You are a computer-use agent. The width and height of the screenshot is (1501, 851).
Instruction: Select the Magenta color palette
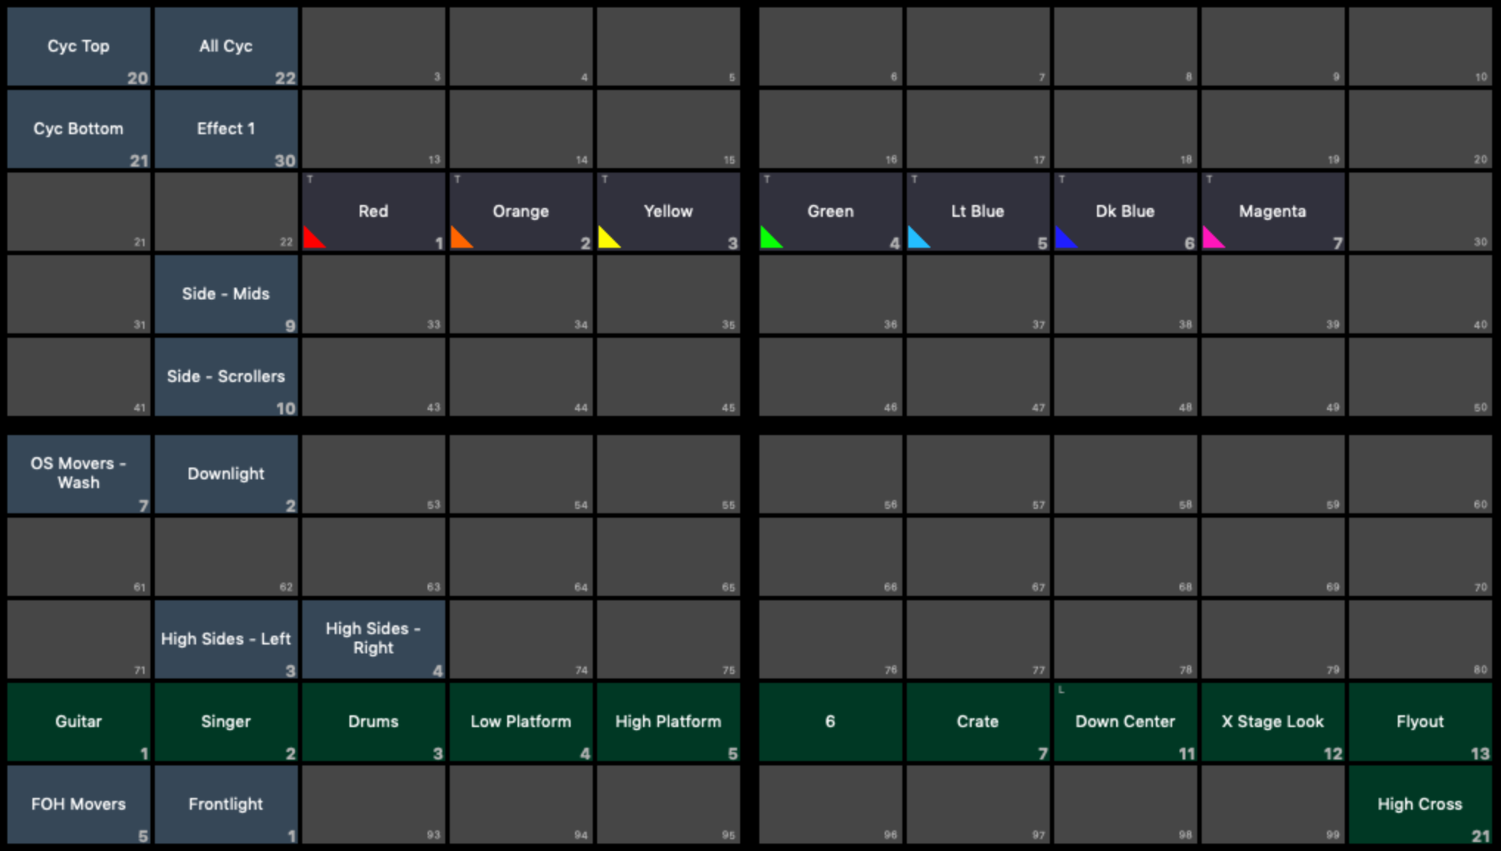tap(1272, 212)
